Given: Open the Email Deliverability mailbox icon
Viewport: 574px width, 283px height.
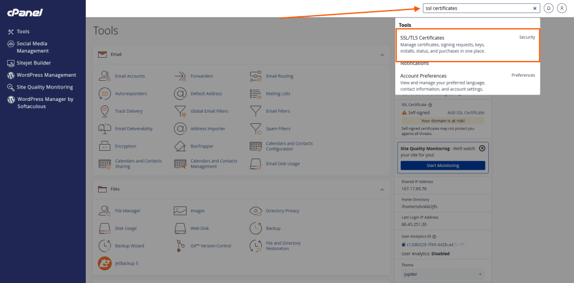Looking at the screenshot, I should point(105,129).
